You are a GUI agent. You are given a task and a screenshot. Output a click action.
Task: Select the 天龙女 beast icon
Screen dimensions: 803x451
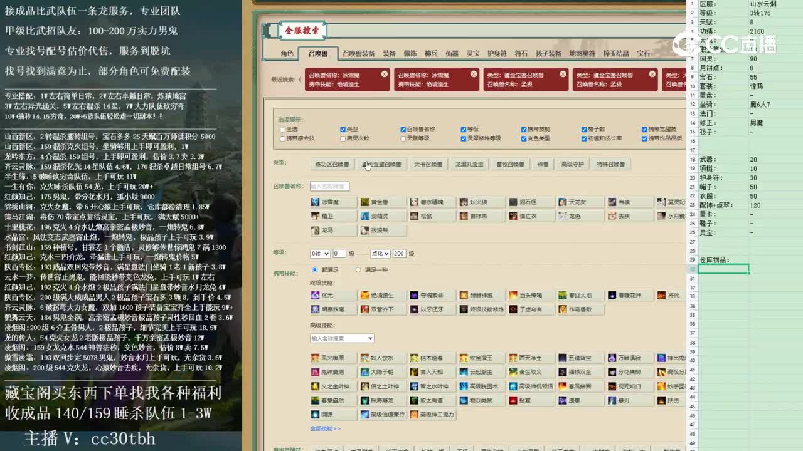(x=580, y=202)
